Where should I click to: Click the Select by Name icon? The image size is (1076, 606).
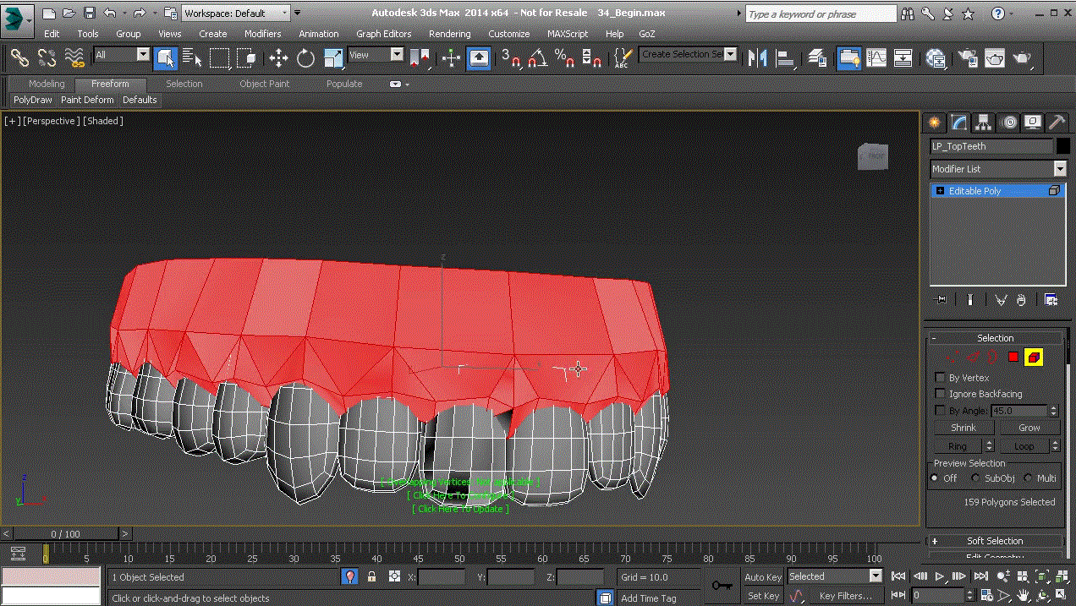coord(193,58)
